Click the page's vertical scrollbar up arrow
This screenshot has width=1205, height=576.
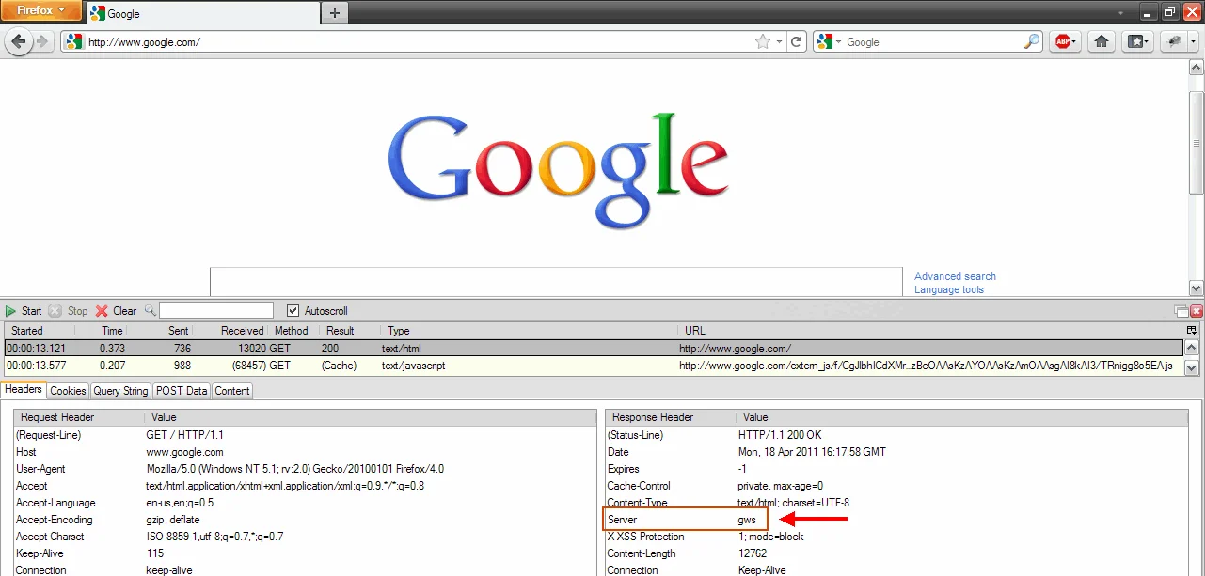1197,67
